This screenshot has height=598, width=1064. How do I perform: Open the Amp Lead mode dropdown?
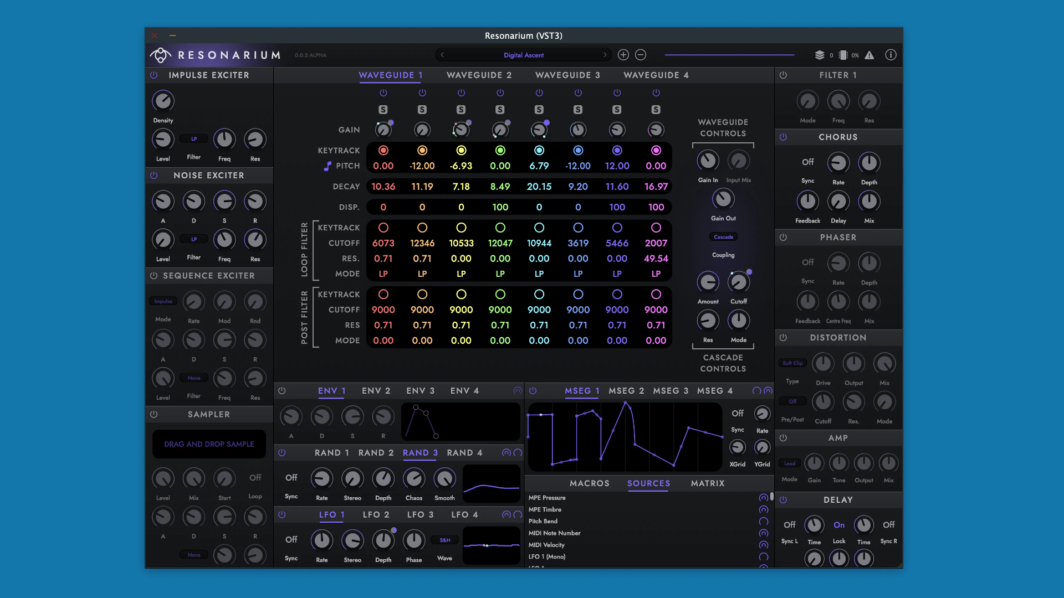(790, 463)
